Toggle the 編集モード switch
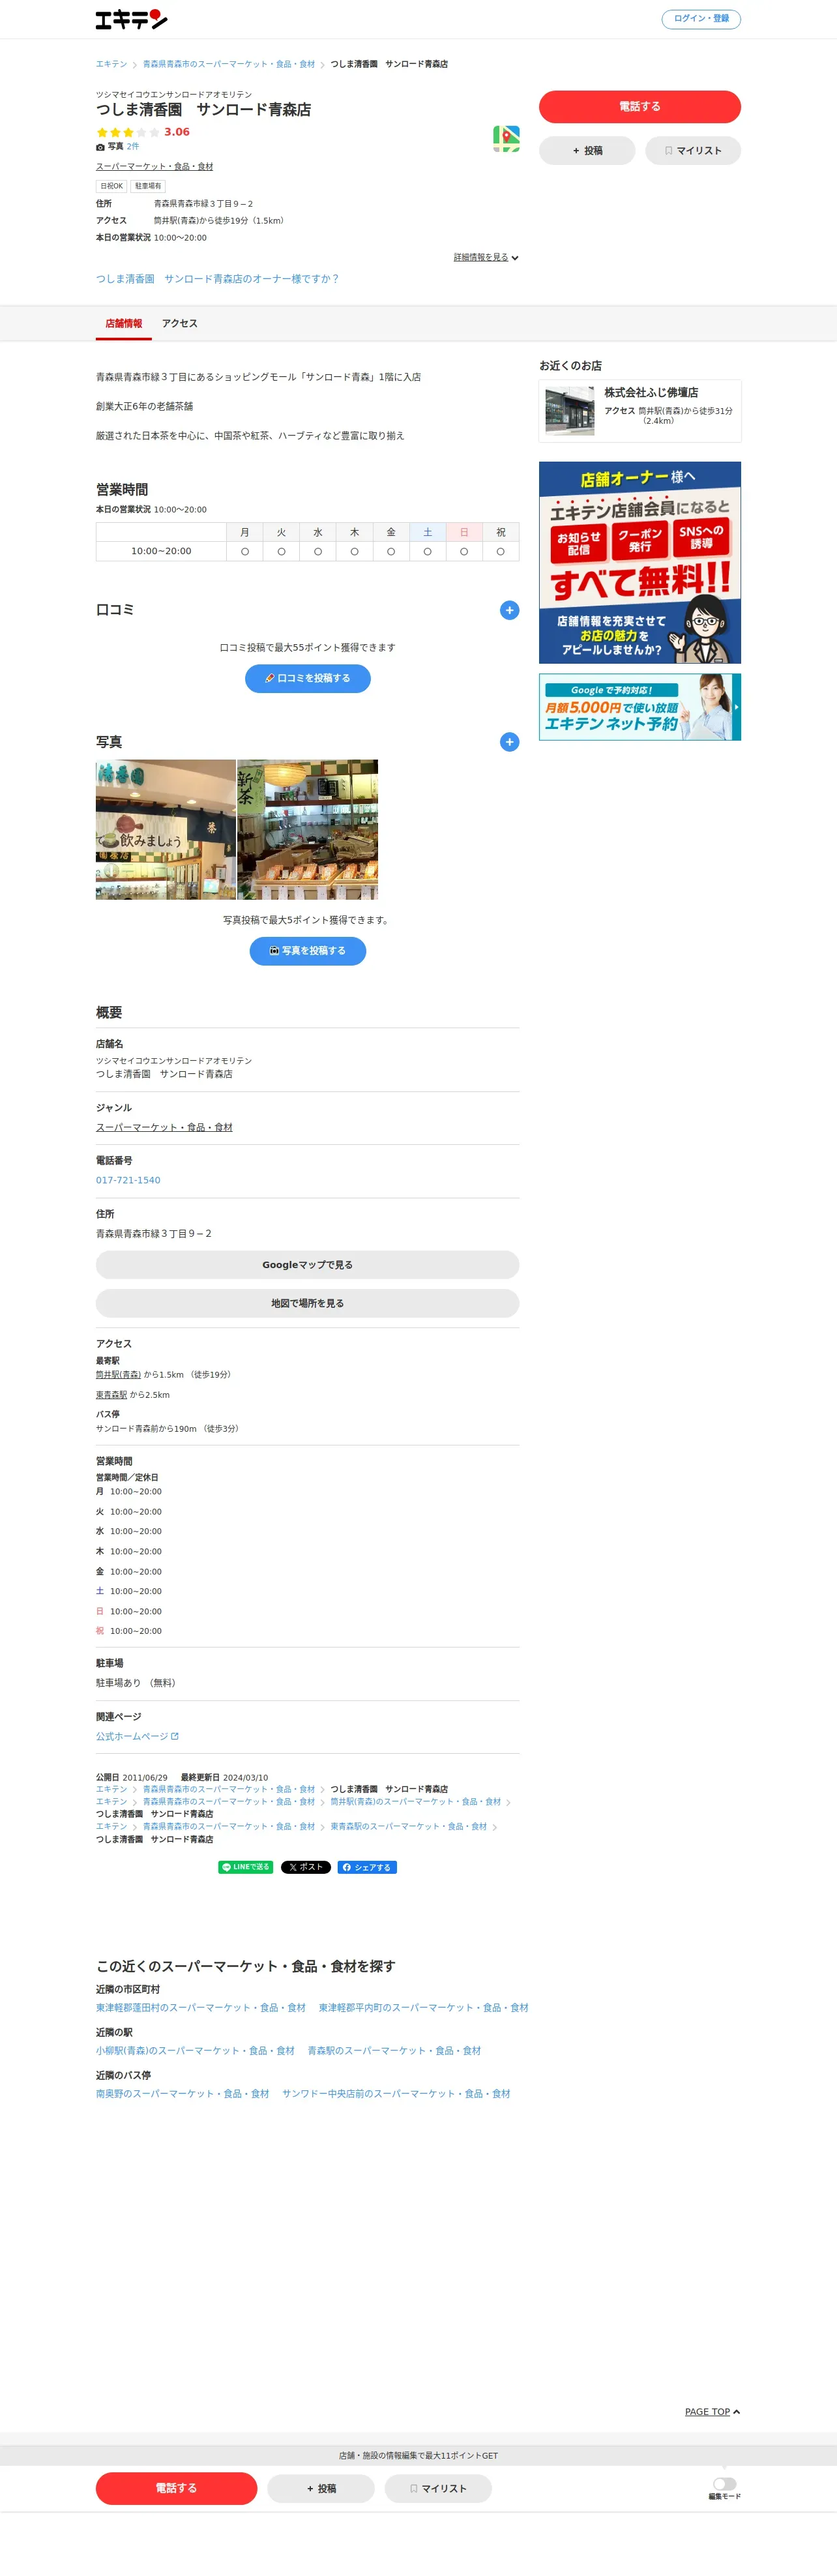This screenshot has width=837, height=2576. (x=724, y=2484)
